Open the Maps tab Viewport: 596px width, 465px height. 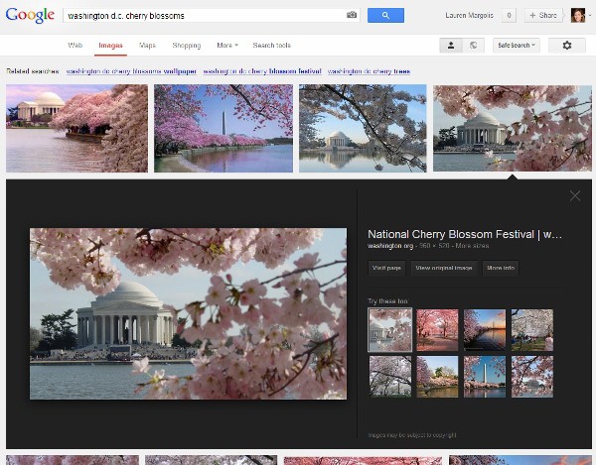(147, 46)
